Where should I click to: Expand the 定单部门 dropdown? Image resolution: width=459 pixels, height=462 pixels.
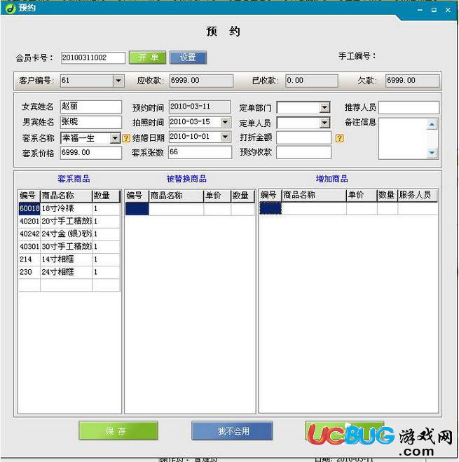(x=324, y=107)
